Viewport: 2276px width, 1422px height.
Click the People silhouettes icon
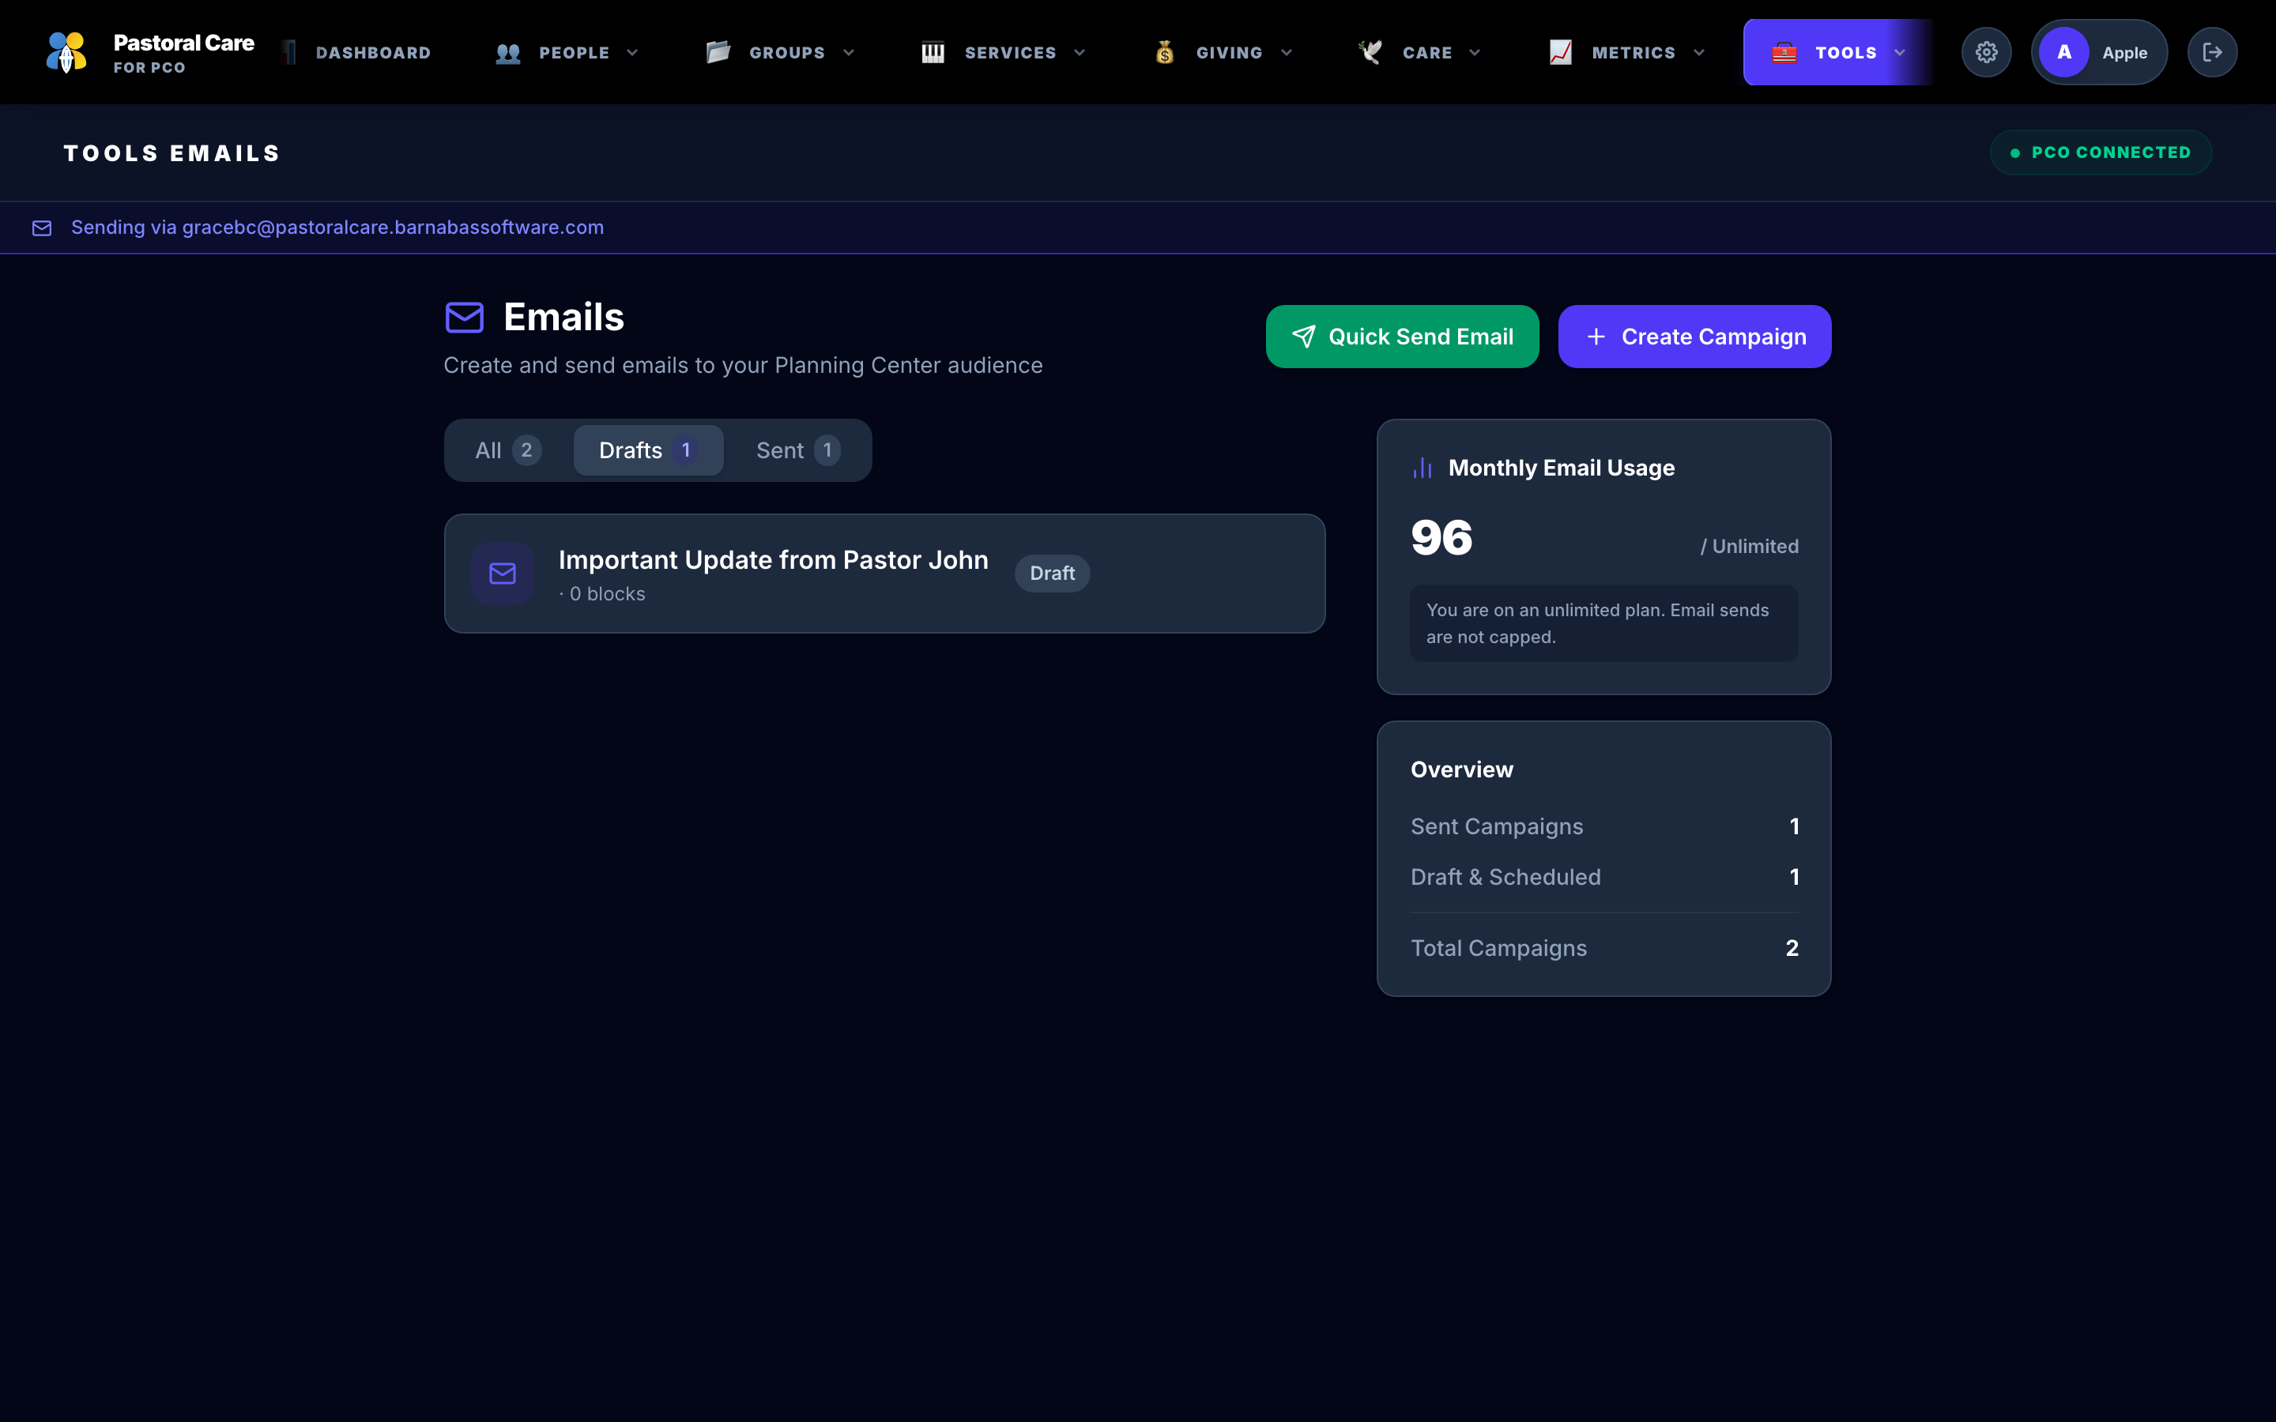508,53
